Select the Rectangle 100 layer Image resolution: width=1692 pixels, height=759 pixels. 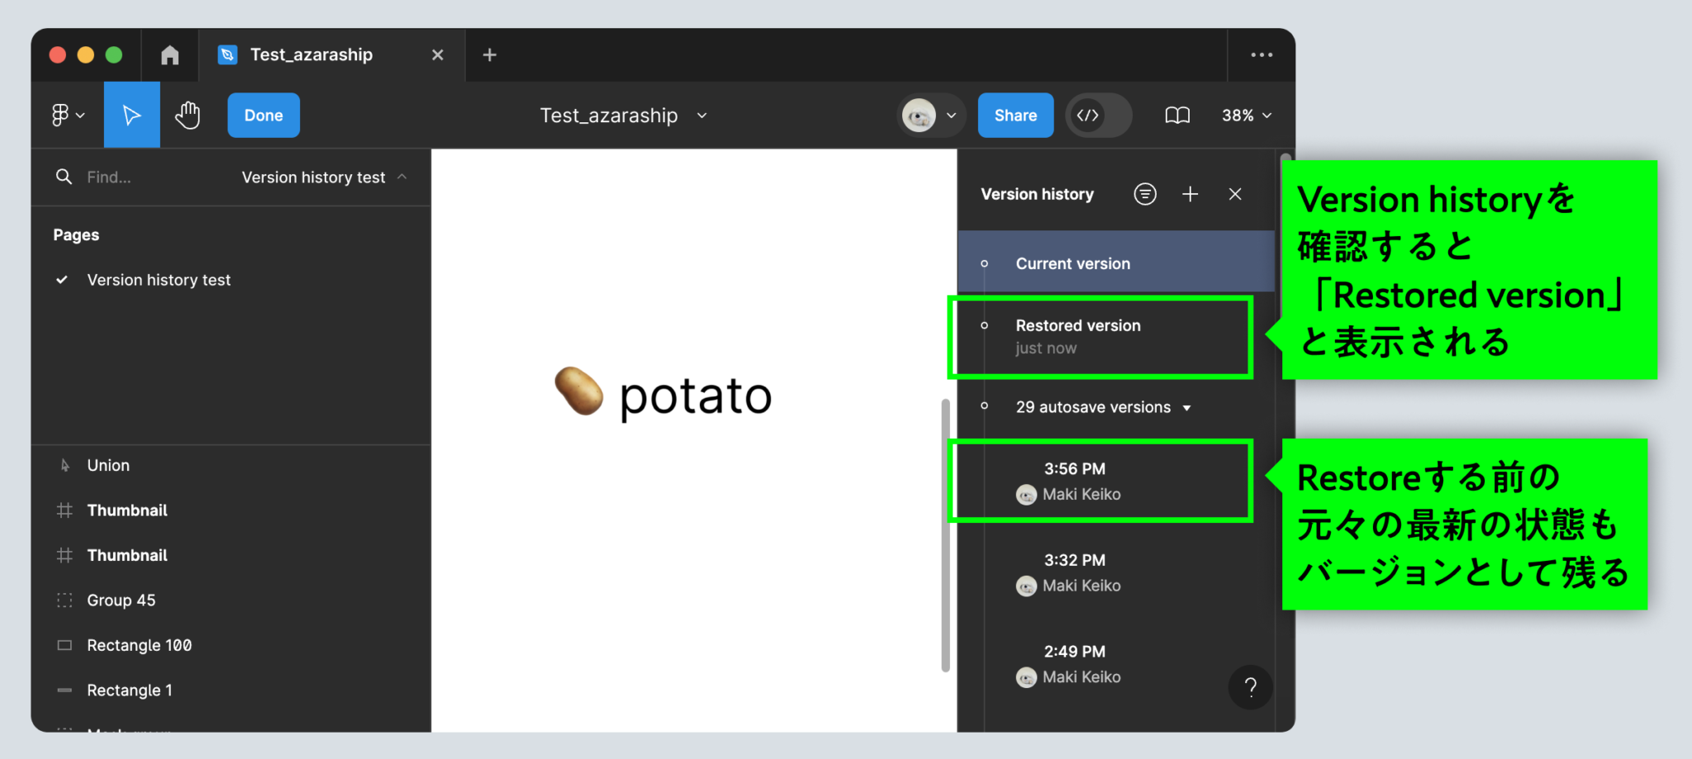(140, 645)
